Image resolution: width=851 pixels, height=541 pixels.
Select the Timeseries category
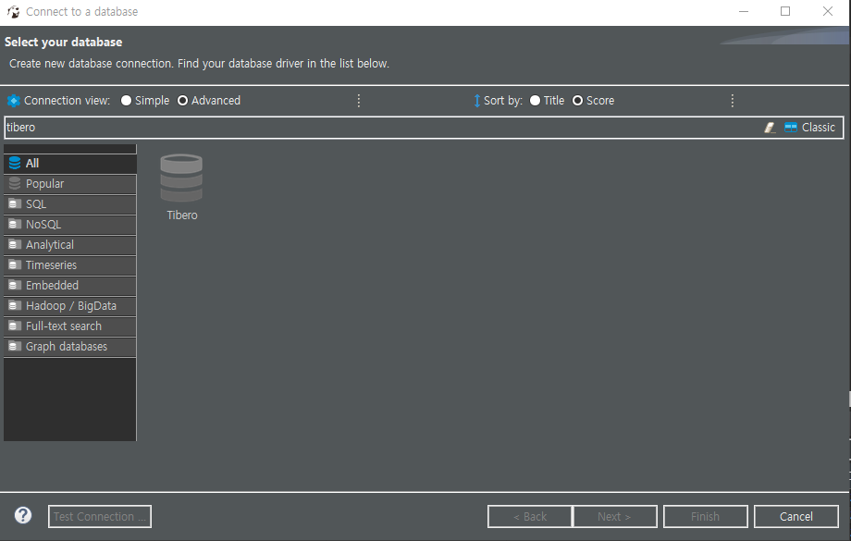[x=70, y=265]
